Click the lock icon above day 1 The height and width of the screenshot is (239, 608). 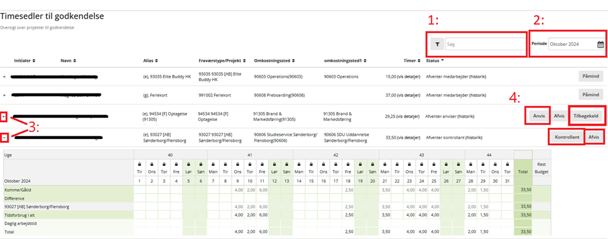140,165
